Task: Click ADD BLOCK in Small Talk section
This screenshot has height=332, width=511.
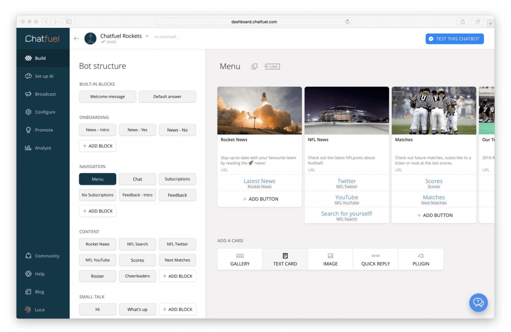Action: [177, 309]
